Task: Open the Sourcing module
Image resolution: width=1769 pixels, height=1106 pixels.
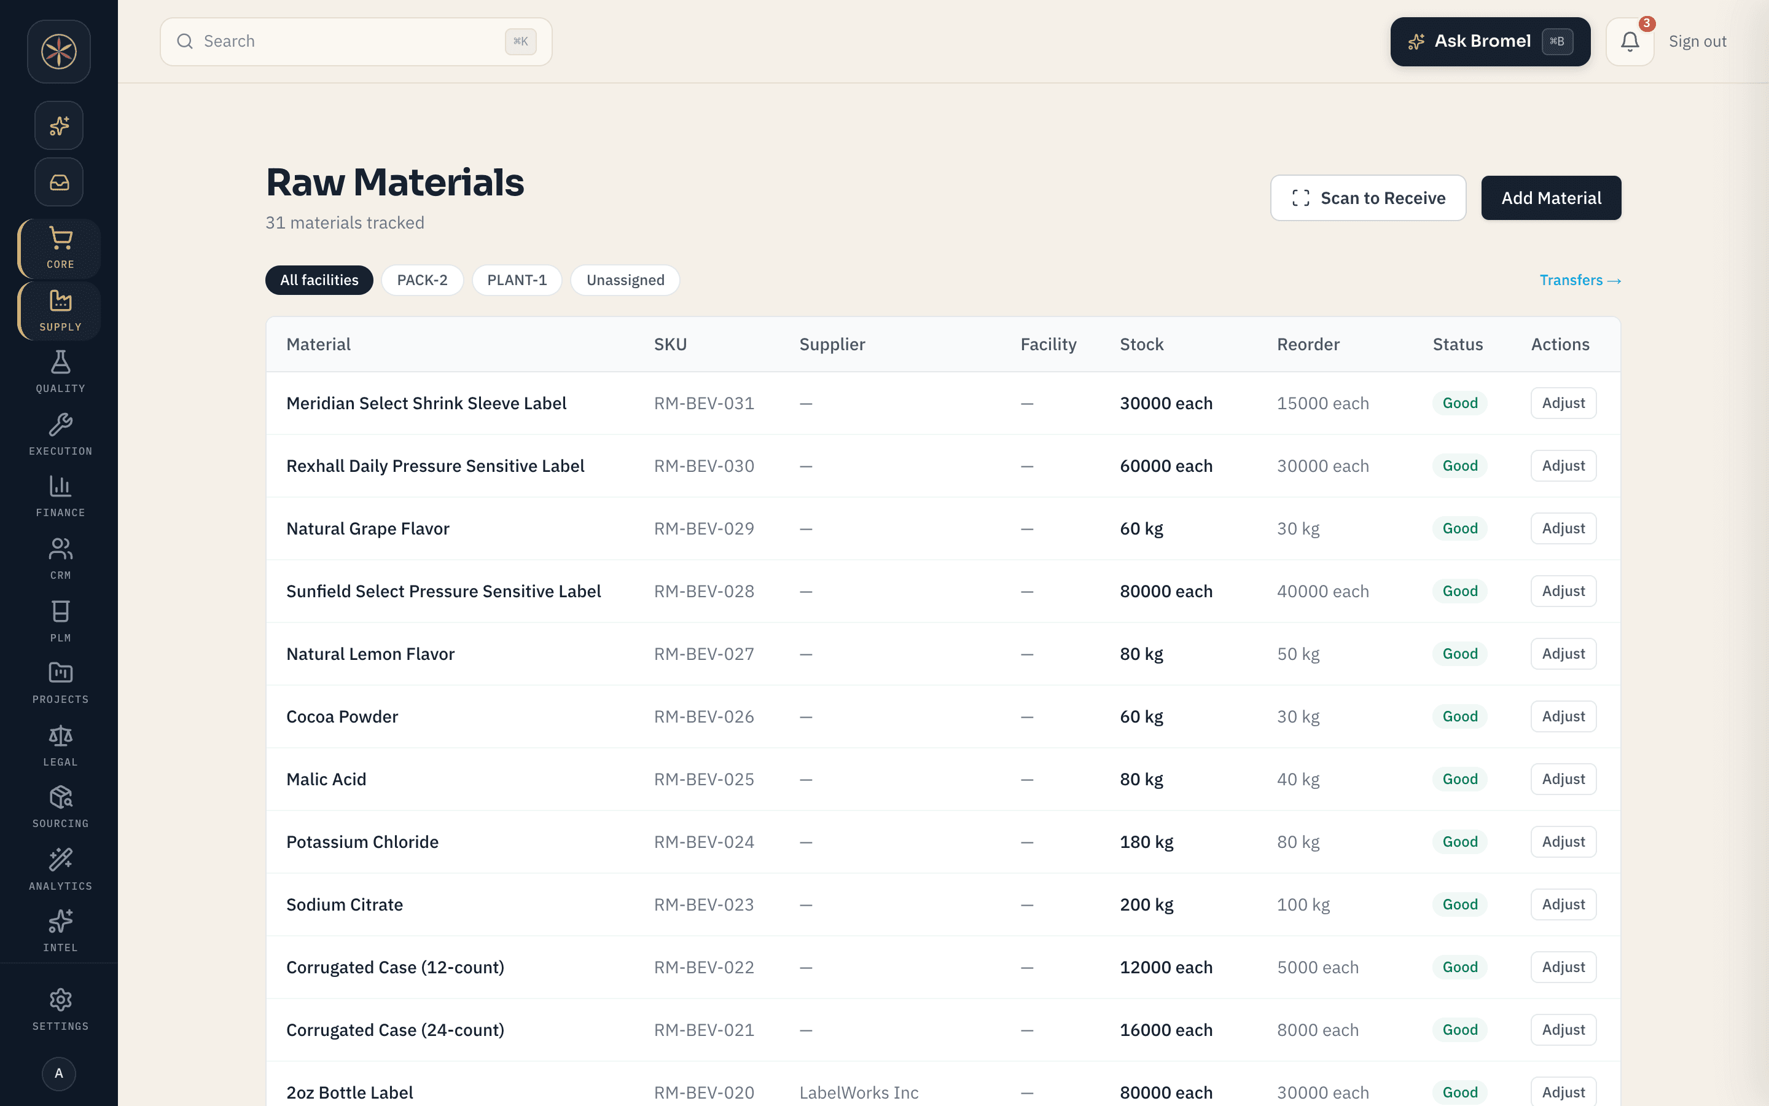Action: [x=60, y=807]
